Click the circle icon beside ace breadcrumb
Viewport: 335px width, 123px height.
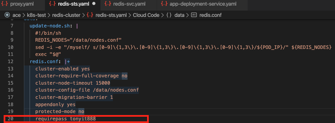pos(7,15)
